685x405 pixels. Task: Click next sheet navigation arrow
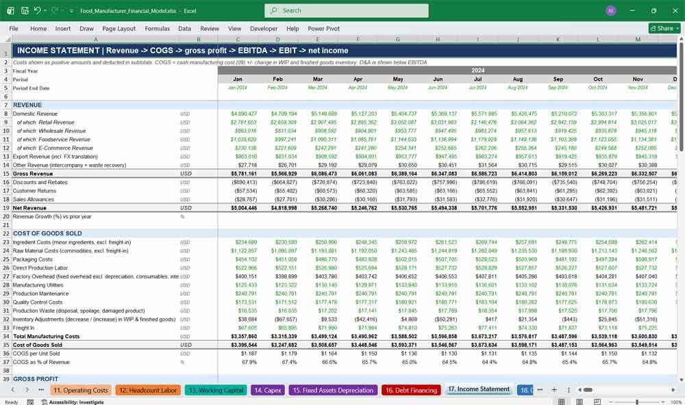(27, 390)
